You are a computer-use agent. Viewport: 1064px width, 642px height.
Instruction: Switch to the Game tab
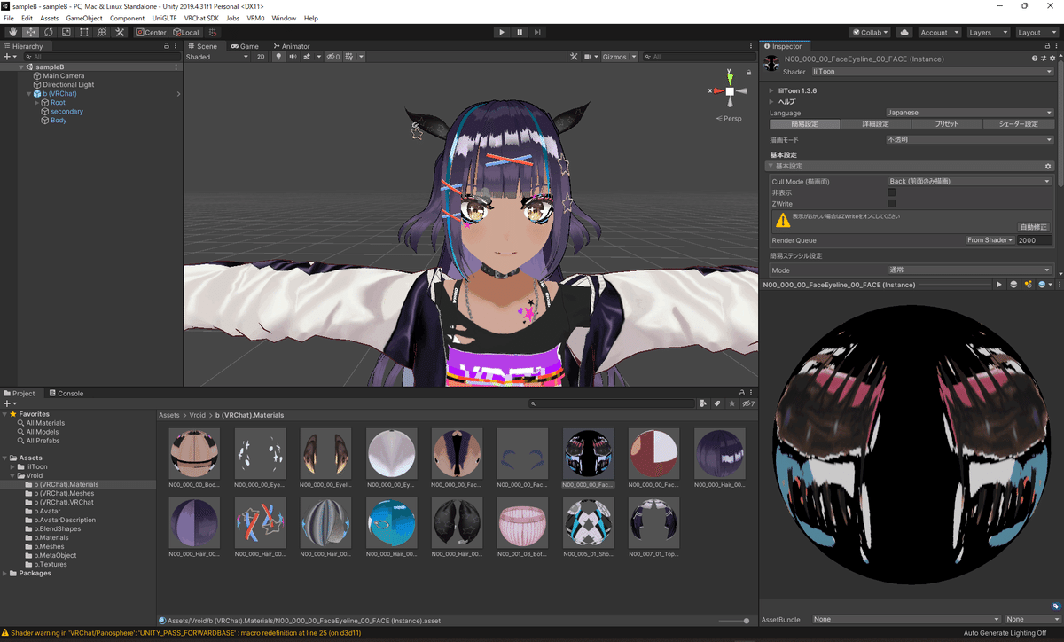tap(245, 46)
